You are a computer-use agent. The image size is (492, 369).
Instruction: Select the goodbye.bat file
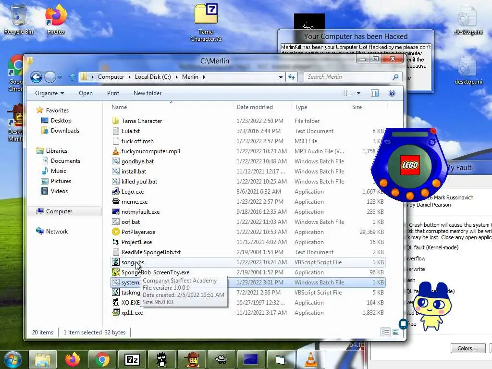tap(137, 161)
